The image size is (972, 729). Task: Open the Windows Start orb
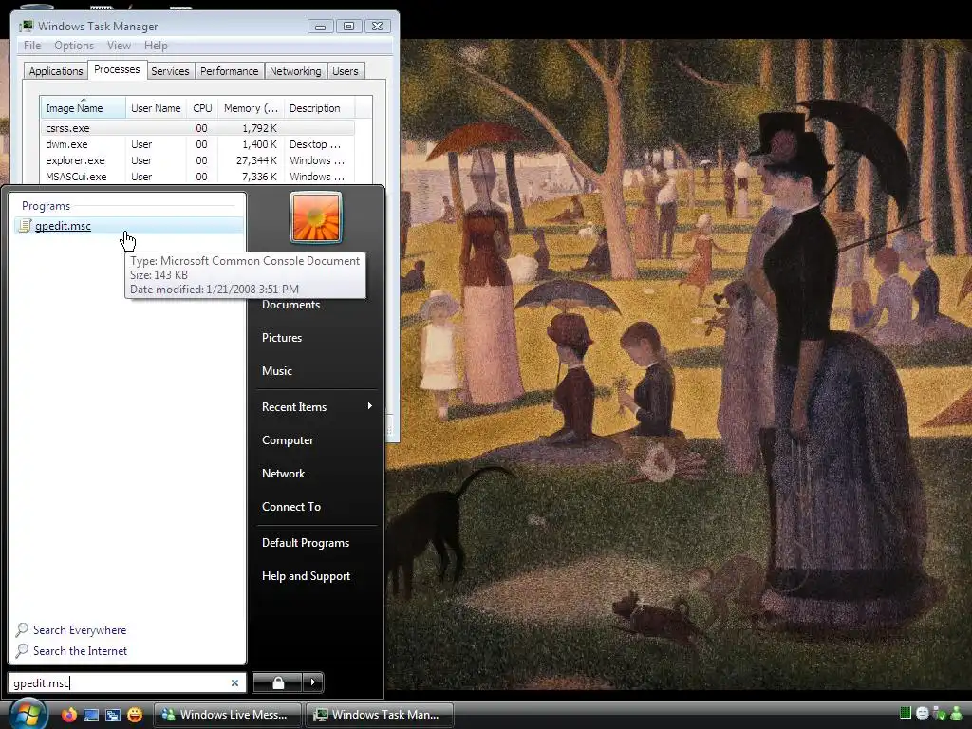tap(28, 714)
